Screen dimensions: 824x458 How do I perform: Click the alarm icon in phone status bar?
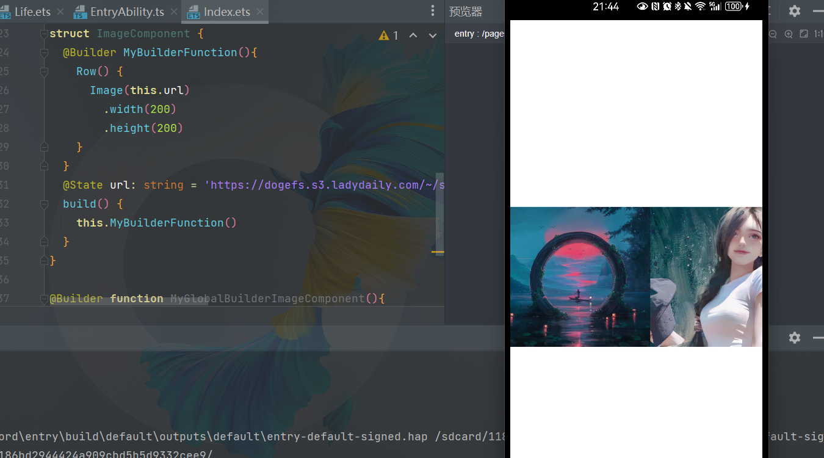[667, 7]
